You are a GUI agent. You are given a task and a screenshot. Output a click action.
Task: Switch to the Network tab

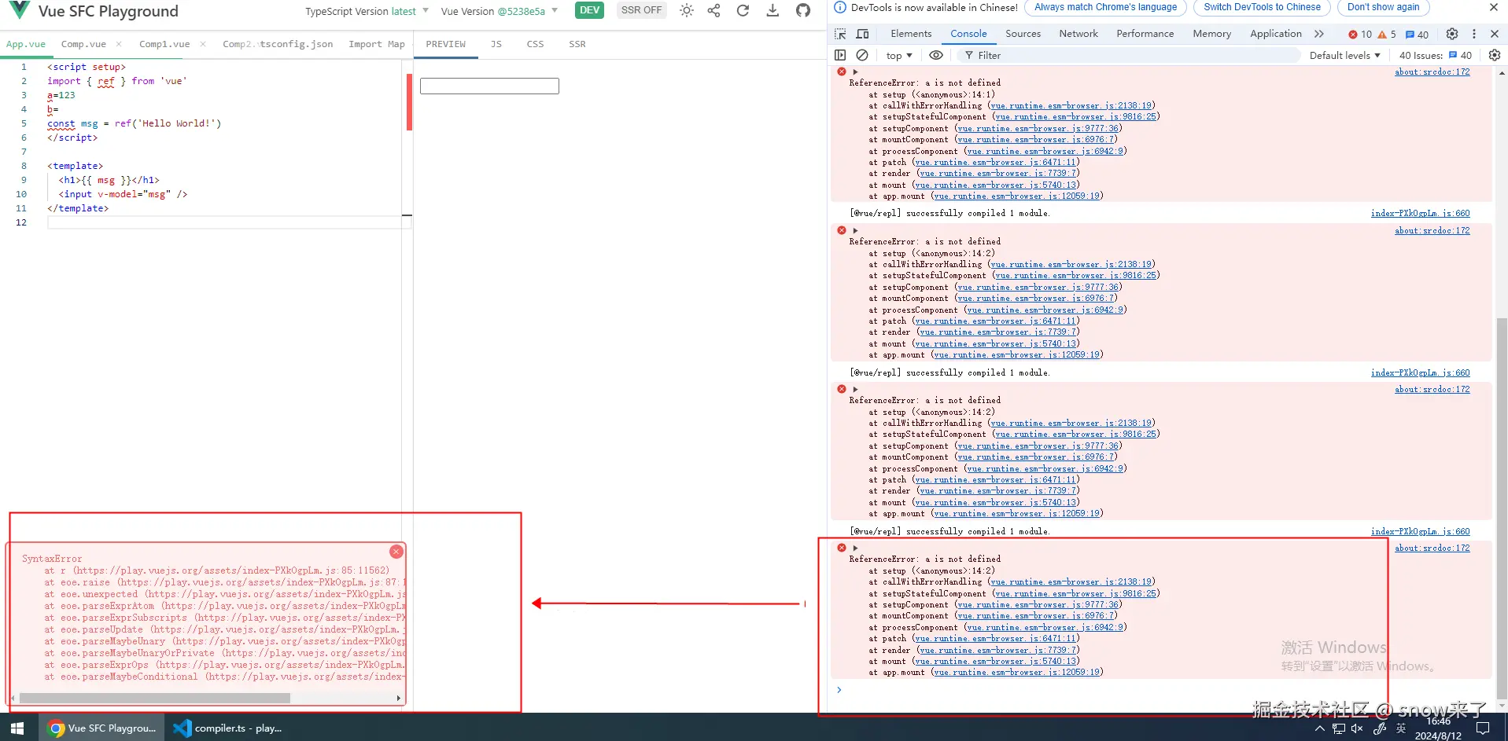coord(1078,34)
